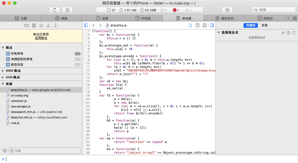Expand the DOM 断点 section
This screenshot has width=298, height=163.
[3, 71]
